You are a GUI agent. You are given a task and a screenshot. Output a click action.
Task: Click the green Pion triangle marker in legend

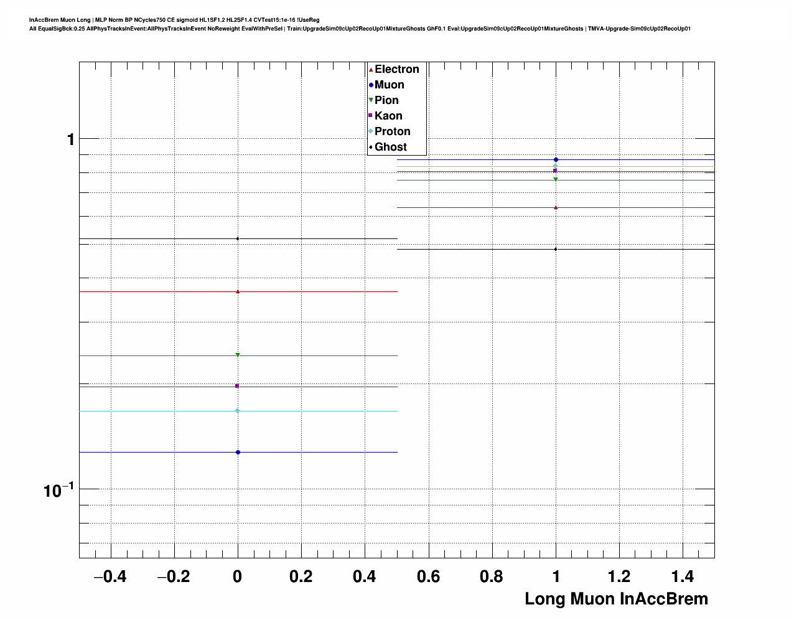371,100
